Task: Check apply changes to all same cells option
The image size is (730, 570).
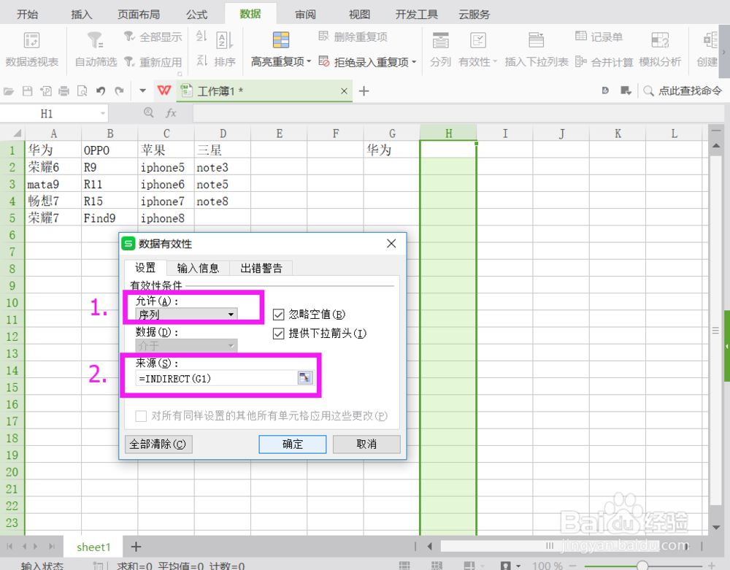Action: point(140,415)
